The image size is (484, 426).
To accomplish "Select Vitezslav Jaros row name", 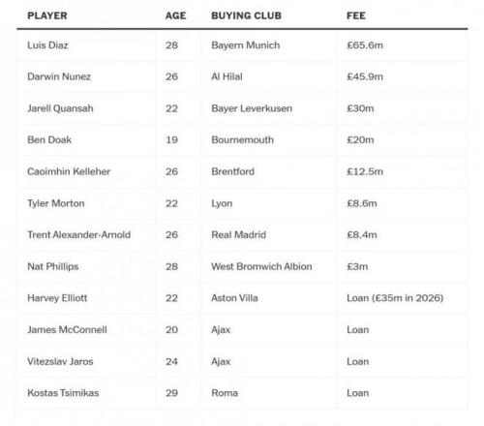I will pyautogui.click(x=60, y=361).
